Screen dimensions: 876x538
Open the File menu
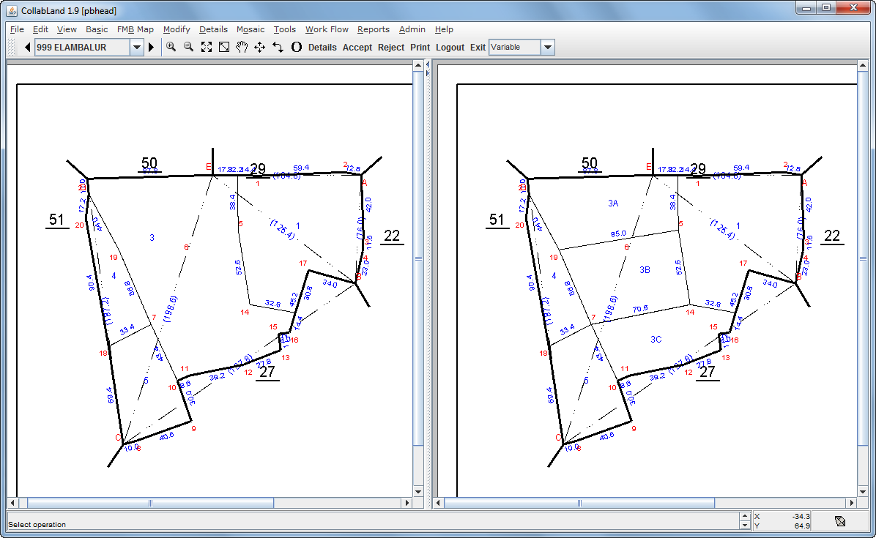pos(17,29)
